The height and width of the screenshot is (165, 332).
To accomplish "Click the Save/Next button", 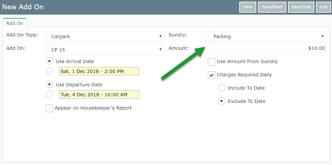I will tap(272, 7).
